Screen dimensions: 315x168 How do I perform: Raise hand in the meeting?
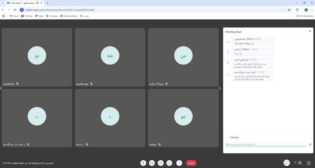coord(161,163)
